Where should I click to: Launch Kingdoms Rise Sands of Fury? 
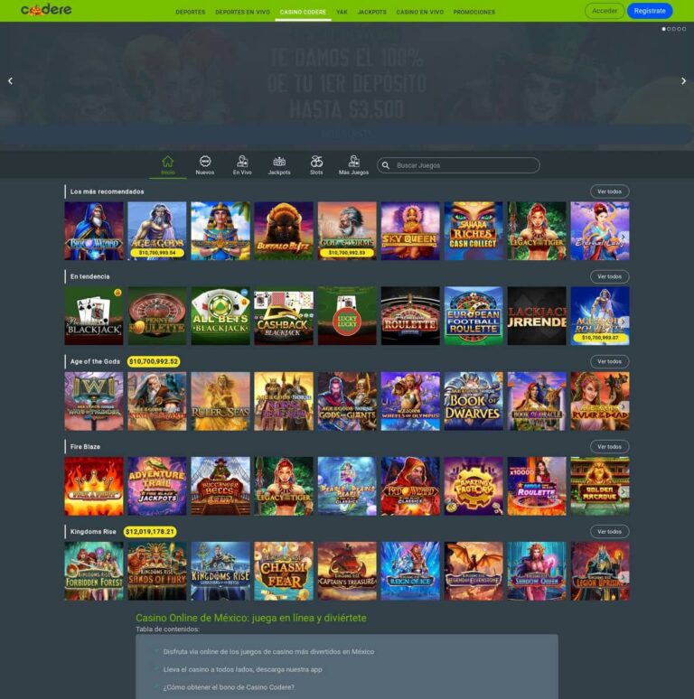[157, 571]
